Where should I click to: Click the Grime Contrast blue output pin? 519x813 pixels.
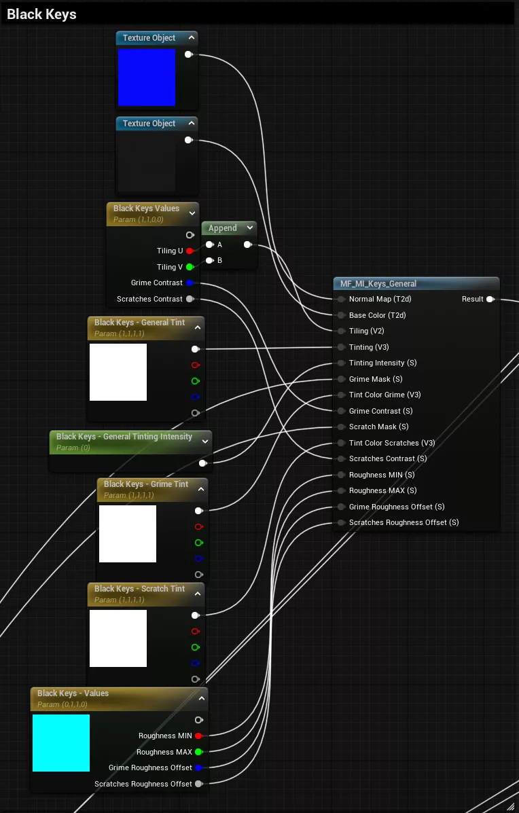190,283
